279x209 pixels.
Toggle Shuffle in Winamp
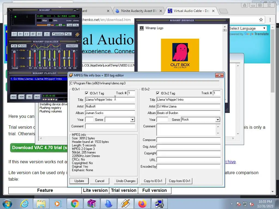[58, 34]
